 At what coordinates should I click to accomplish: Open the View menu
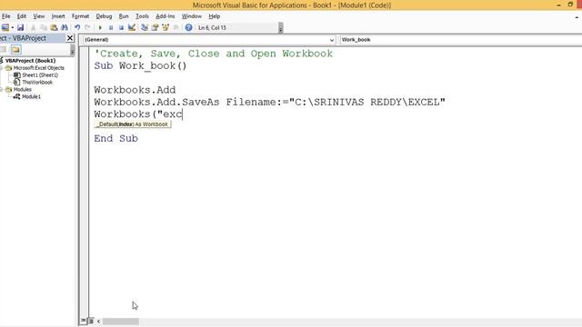38,16
